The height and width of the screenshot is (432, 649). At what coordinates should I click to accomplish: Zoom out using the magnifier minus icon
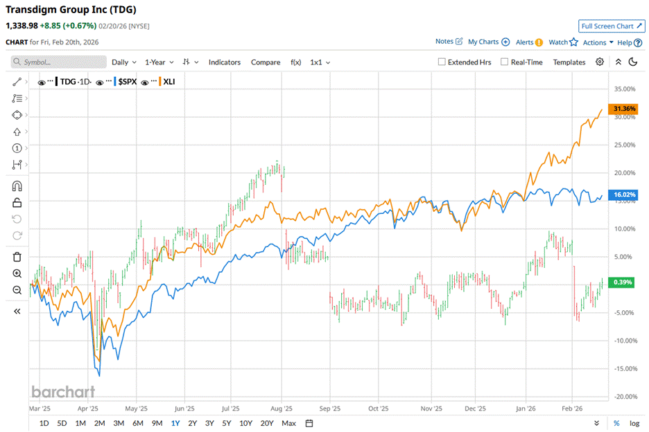coord(17,290)
